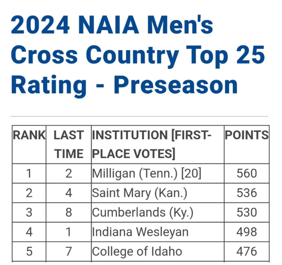This screenshot has width=282, height=265.
Task: Click the word Preseason in title
Action: tap(176, 85)
